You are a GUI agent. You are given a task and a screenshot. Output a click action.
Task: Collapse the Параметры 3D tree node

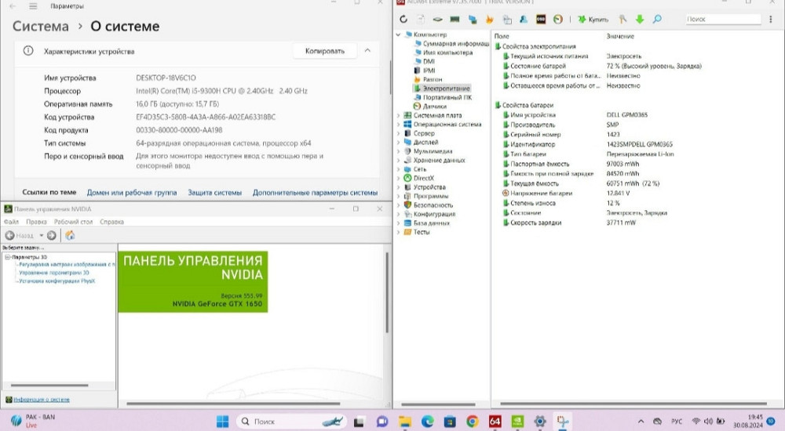5,257
